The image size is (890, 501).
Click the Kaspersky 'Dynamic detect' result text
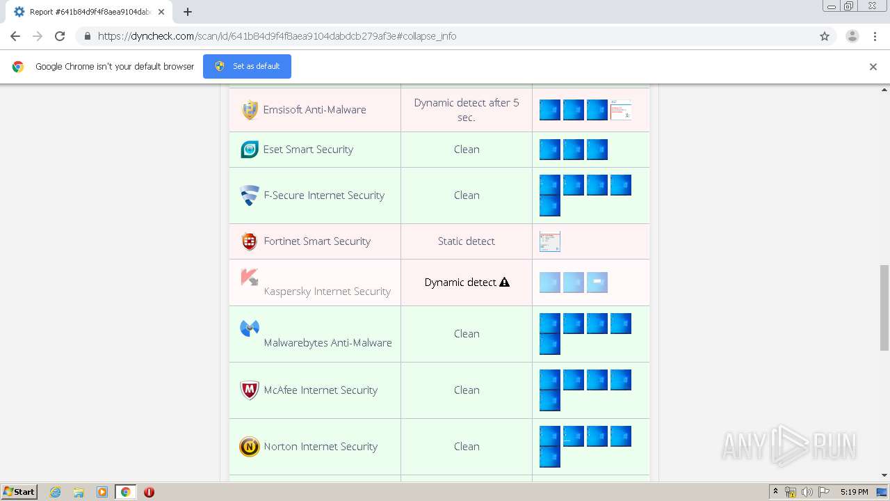coord(460,283)
